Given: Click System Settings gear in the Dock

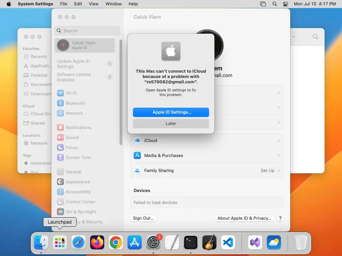Looking at the screenshot, I should [x=153, y=242].
